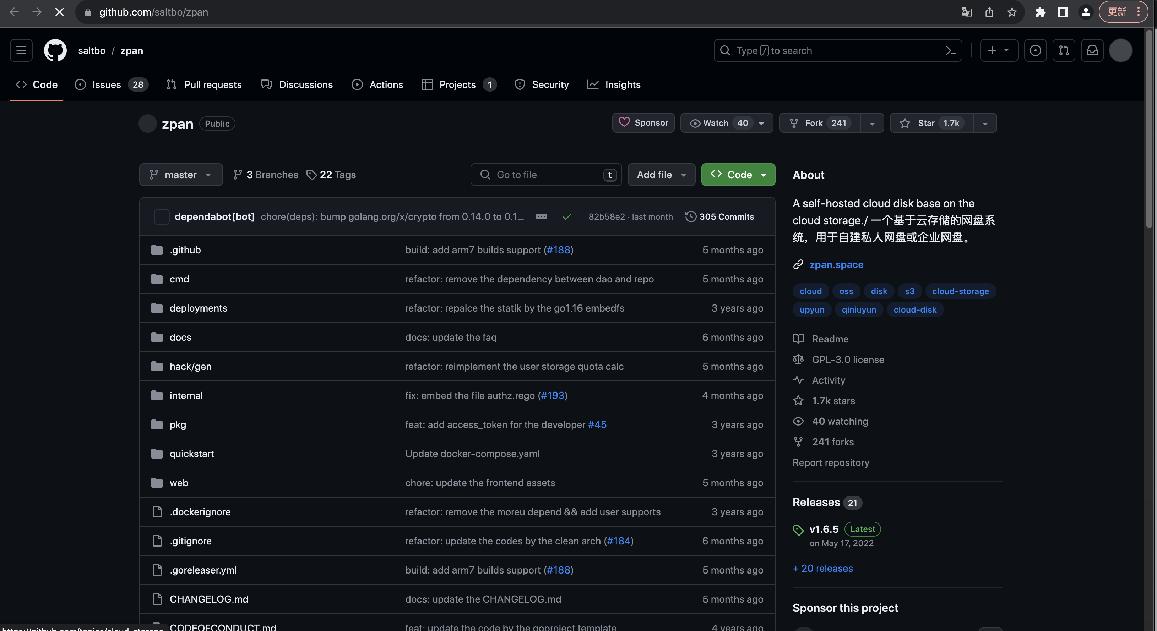Share this page from address bar
Viewport: 1157px width, 631px height.
pos(989,12)
